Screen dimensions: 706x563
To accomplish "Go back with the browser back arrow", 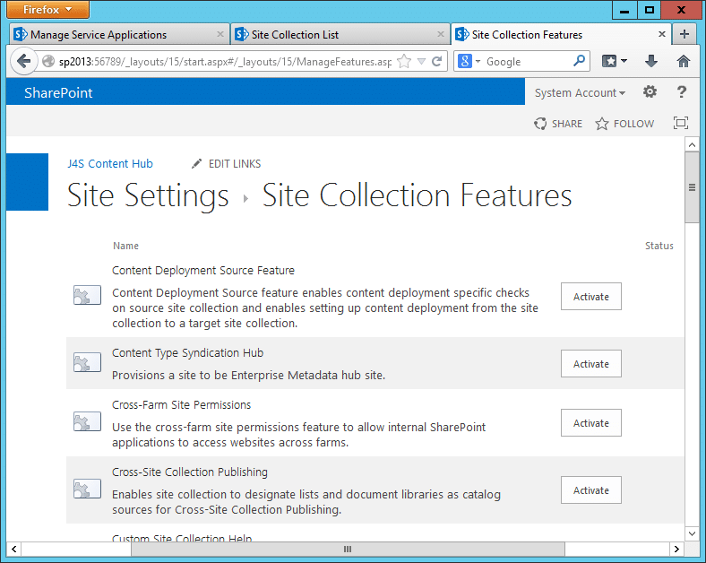I will point(23,61).
